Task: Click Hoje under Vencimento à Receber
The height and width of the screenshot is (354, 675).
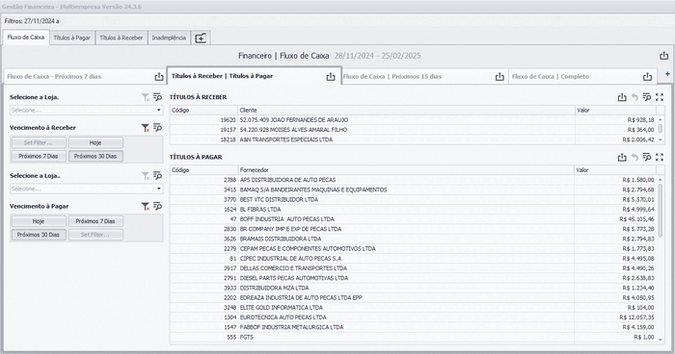Action: tap(95, 142)
